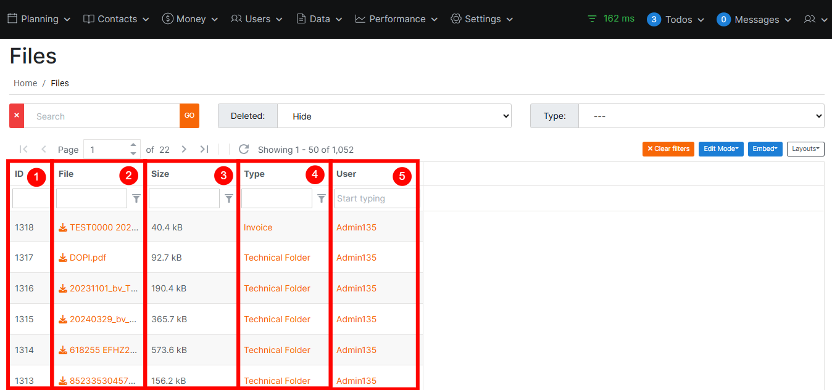Click the refresh table icon
This screenshot has height=390, width=832.
[x=244, y=149]
